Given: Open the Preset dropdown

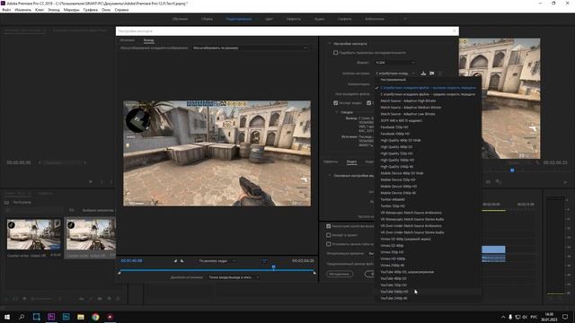Looking at the screenshot, I should click(395, 74).
